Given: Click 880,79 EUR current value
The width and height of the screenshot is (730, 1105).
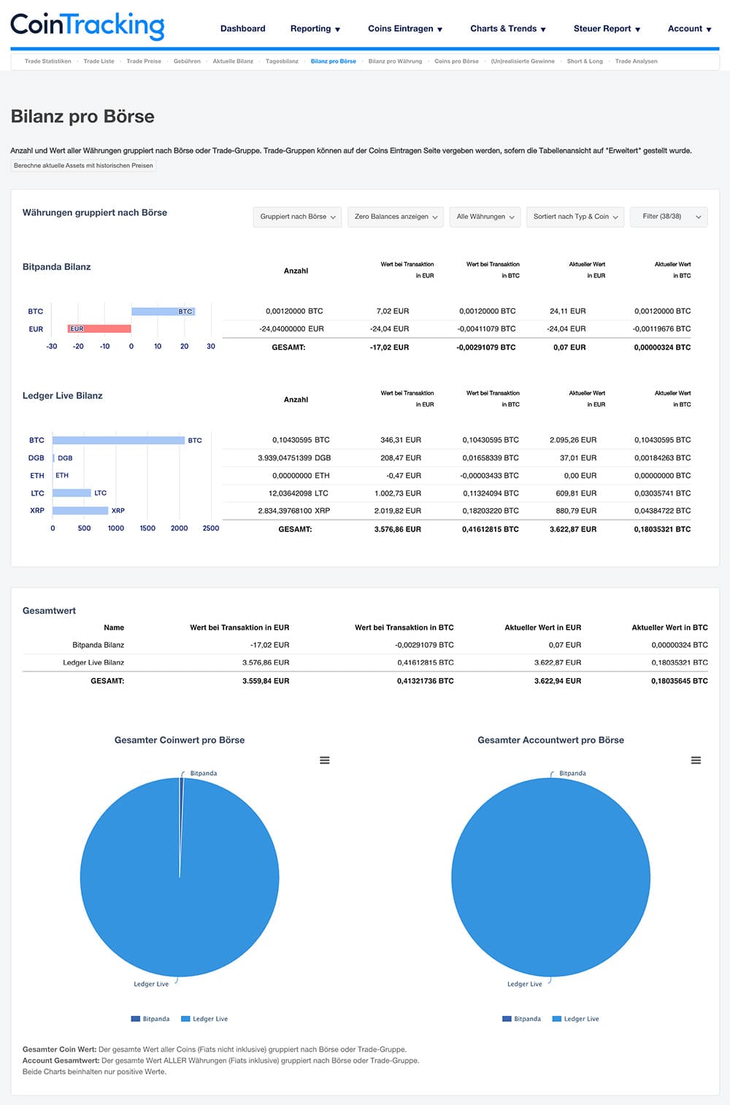Looking at the screenshot, I should point(576,511).
